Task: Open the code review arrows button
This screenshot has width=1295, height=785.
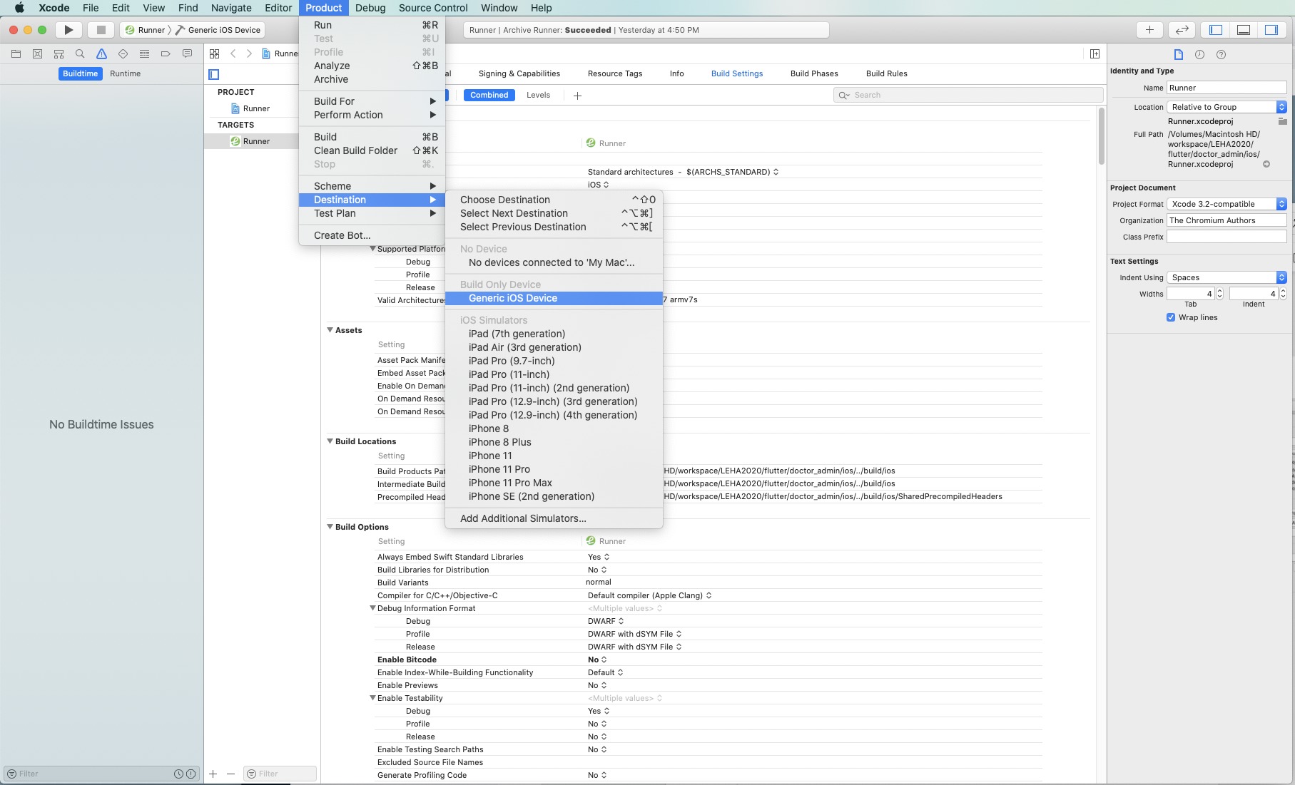Action: [x=1182, y=30]
